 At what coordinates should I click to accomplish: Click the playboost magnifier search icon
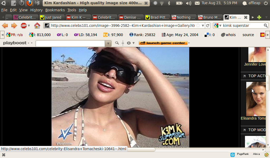[117, 43]
